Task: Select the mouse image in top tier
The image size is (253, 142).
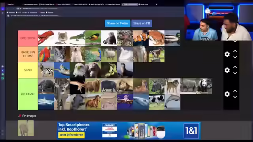Action: (62, 38)
